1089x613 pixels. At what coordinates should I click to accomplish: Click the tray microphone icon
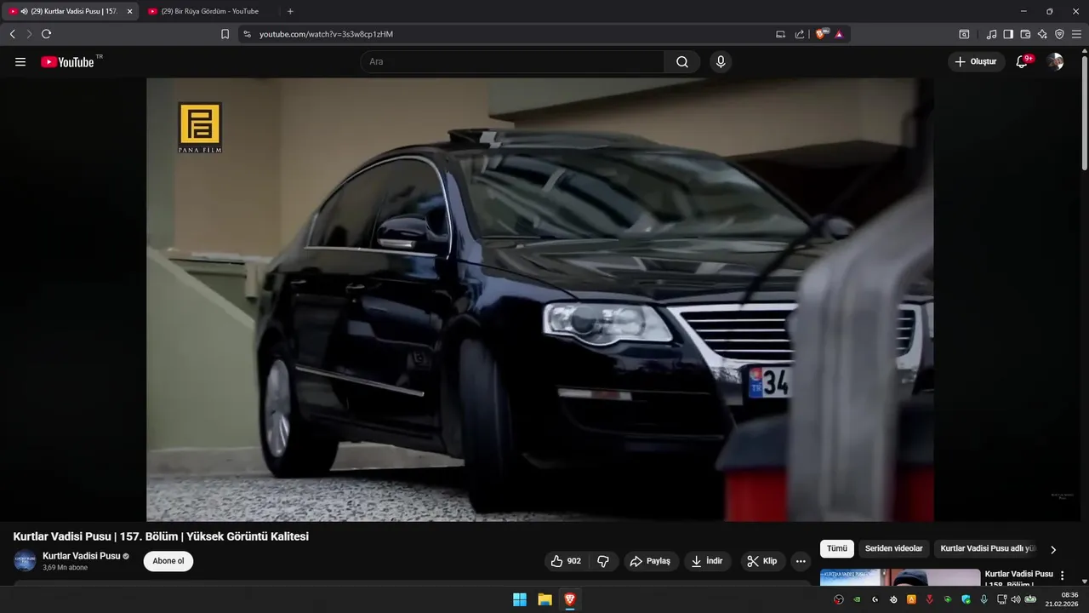[984, 599]
